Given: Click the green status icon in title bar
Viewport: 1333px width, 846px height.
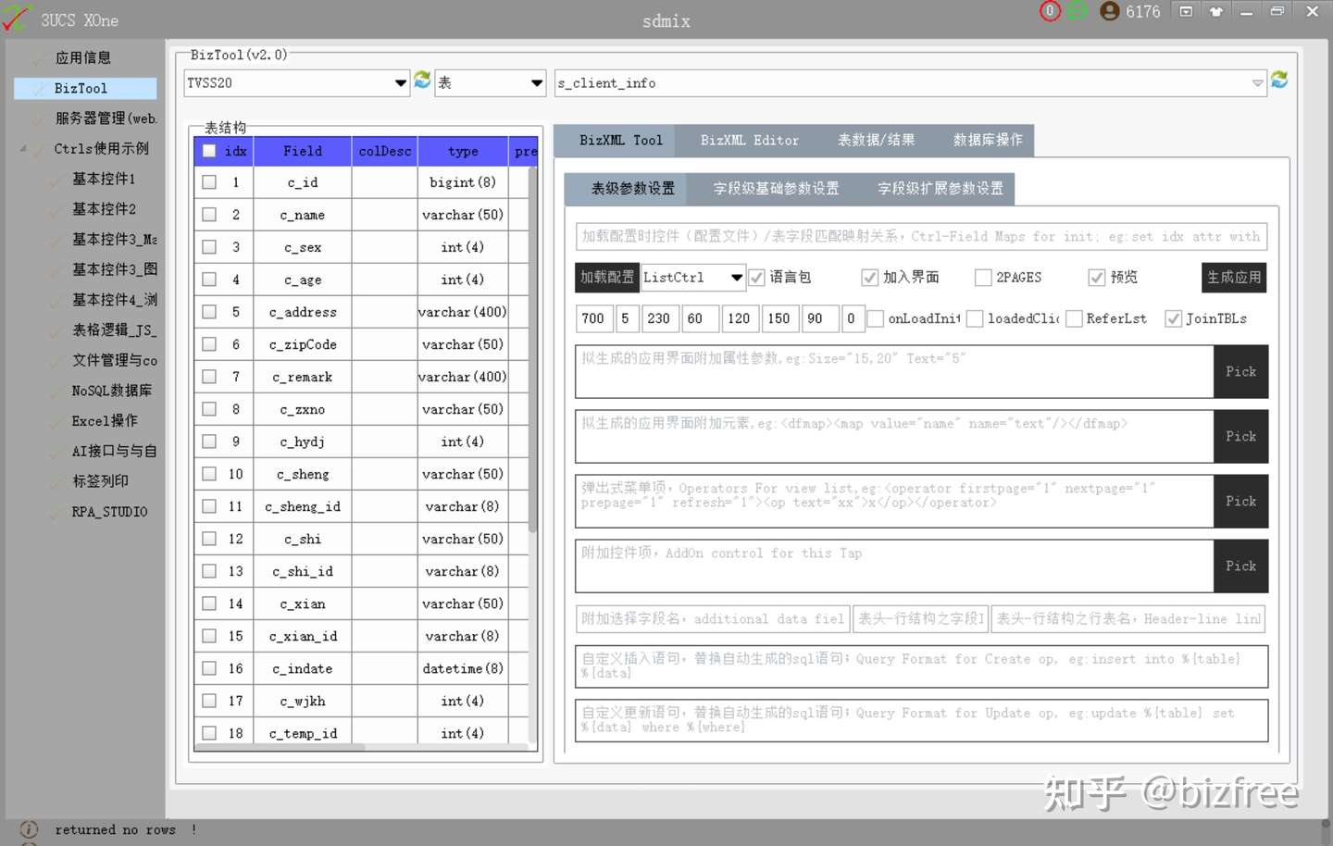Looking at the screenshot, I should pyautogui.click(x=1077, y=11).
